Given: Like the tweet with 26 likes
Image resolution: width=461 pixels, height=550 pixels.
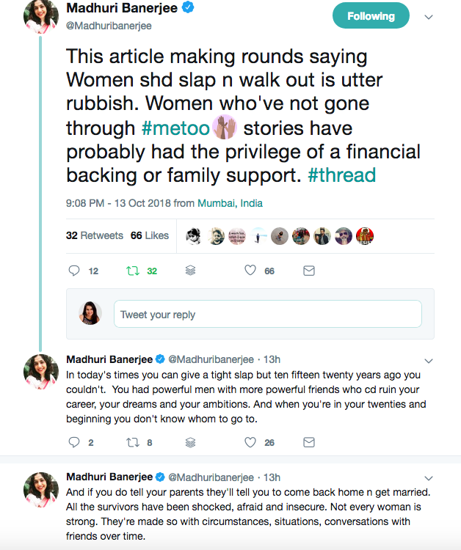Looking at the screenshot, I should (x=250, y=442).
